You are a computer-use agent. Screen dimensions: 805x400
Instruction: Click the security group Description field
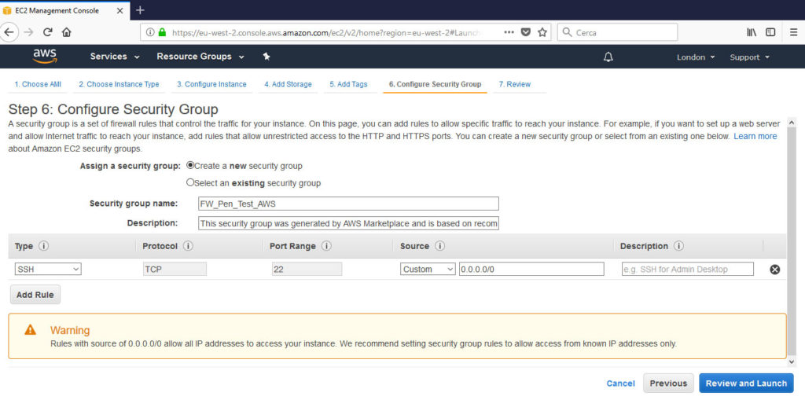point(348,223)
